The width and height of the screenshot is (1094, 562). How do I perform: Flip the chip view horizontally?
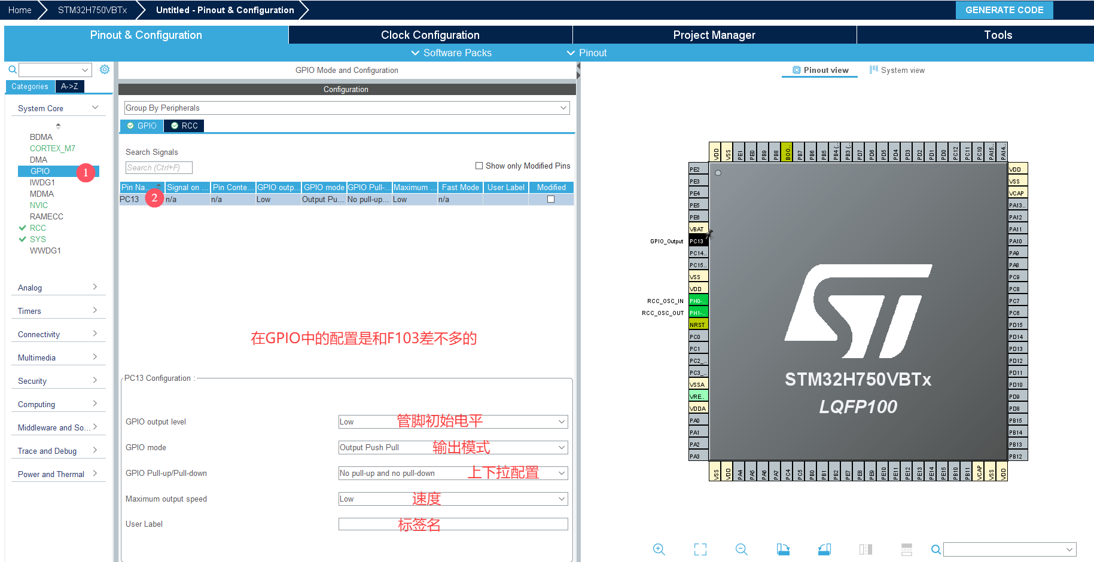click(866, 549)
